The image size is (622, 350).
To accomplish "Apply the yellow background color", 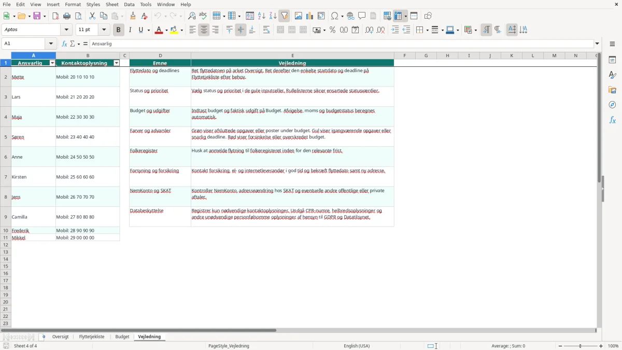I will 174,30.
